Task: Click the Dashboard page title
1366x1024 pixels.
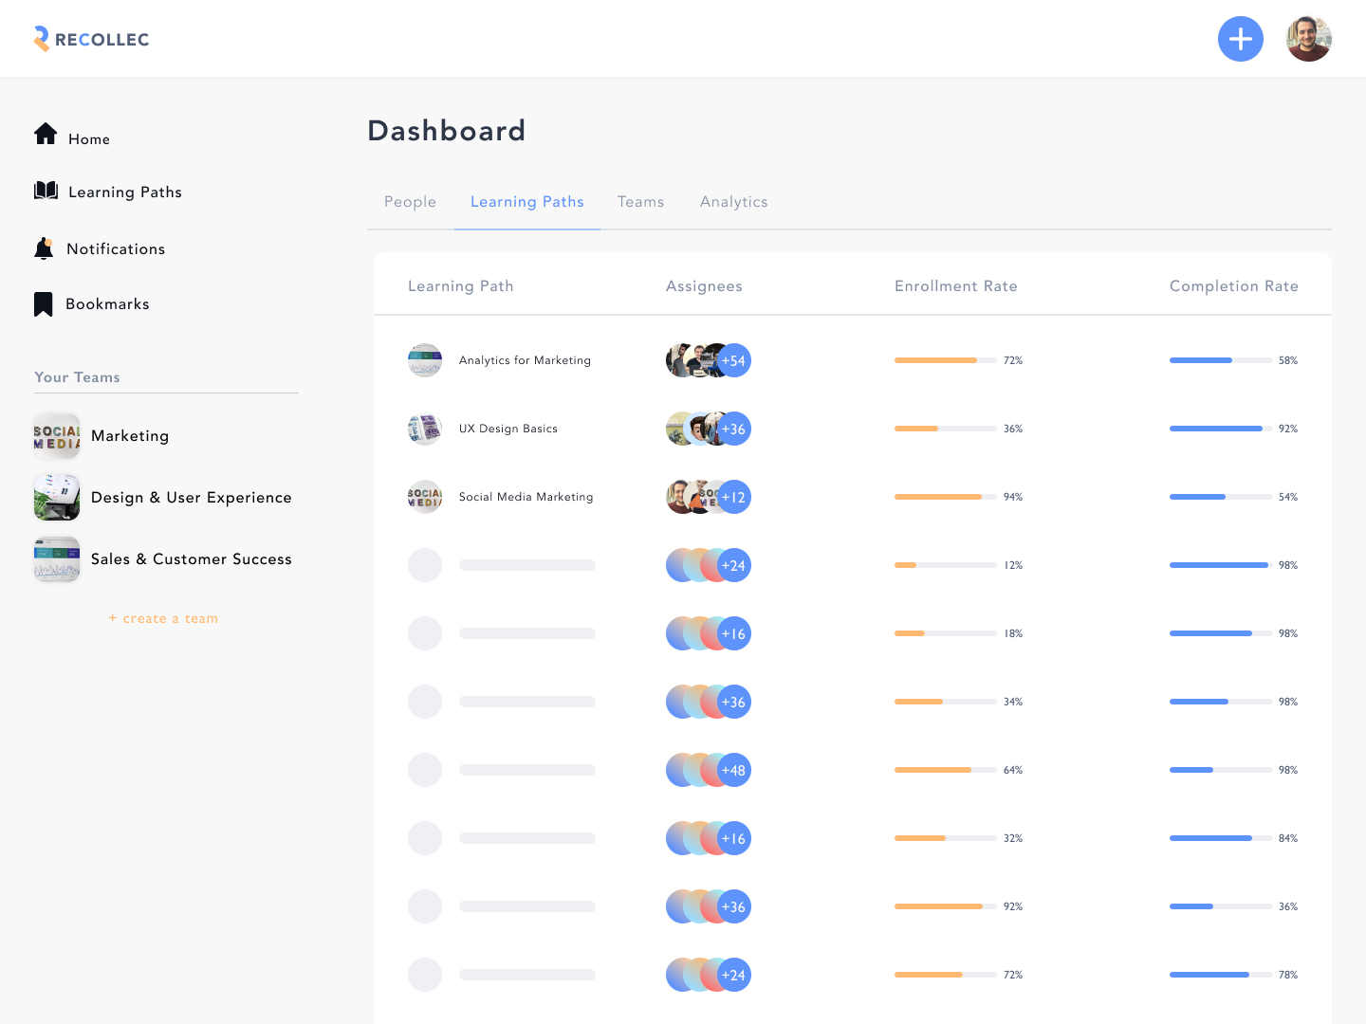Action: pyautogui.click(x=447, y=131)
